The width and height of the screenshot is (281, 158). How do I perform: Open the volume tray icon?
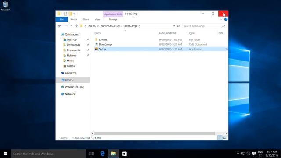click(249, 154)
